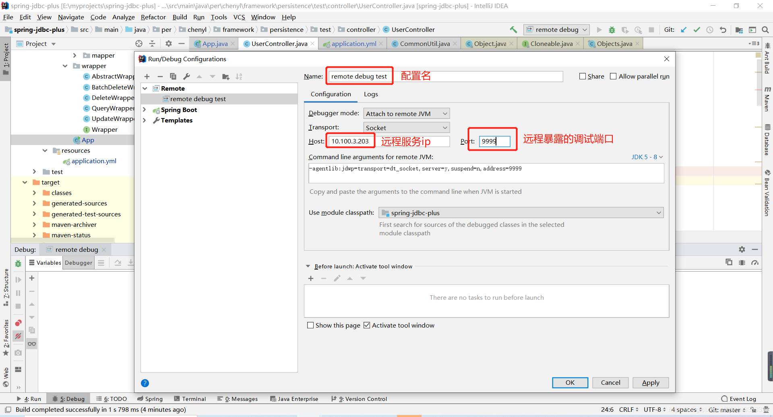Click the locate target icon in Project panel
This screenshot has width=773, height=417.
tap(139, 44)
